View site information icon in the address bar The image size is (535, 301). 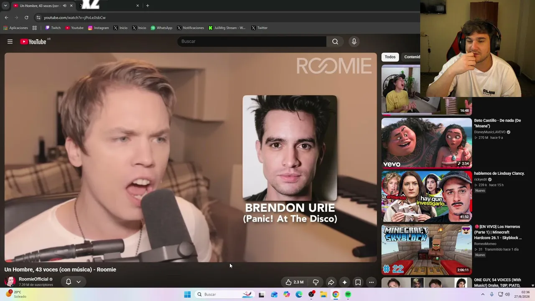[38, 18]
